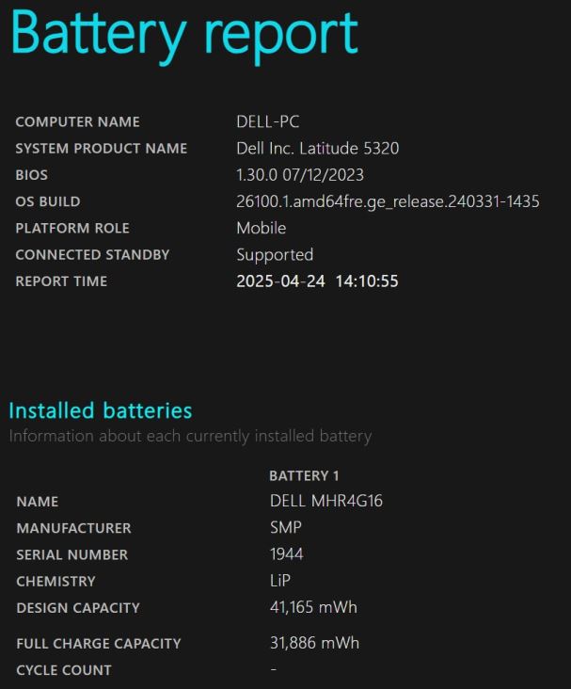Select the battery name DELL MHR4G16
571x689 pixels.
326,501
